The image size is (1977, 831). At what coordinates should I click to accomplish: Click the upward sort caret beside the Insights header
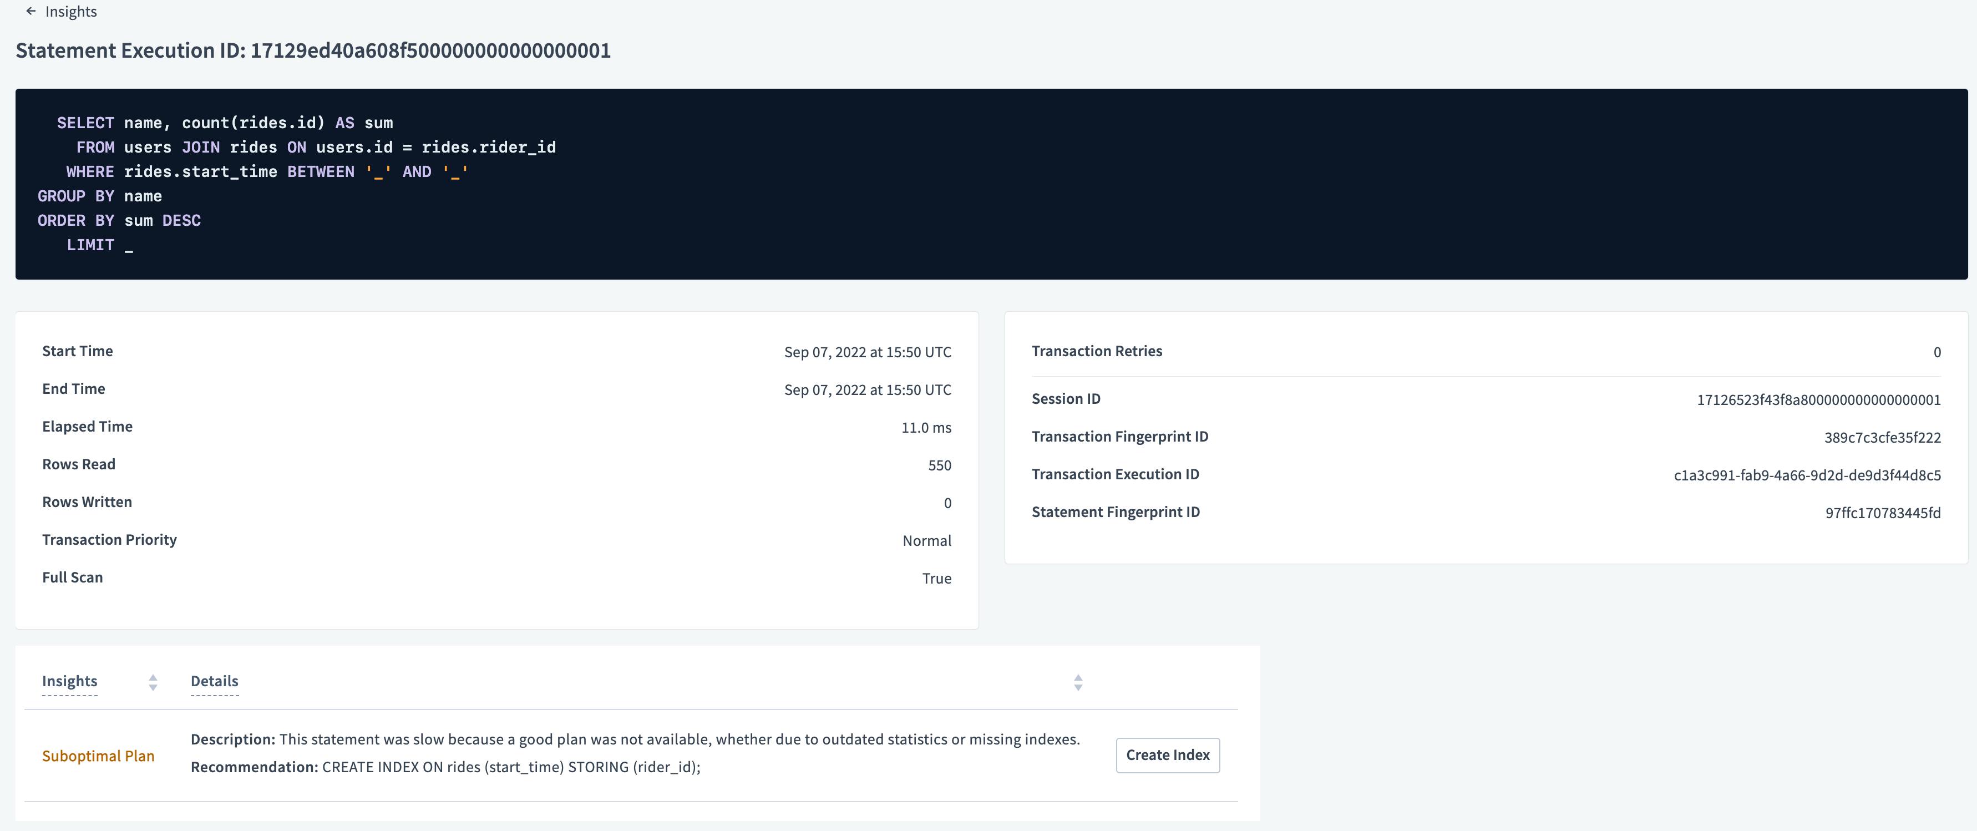[x=154, y=676]
